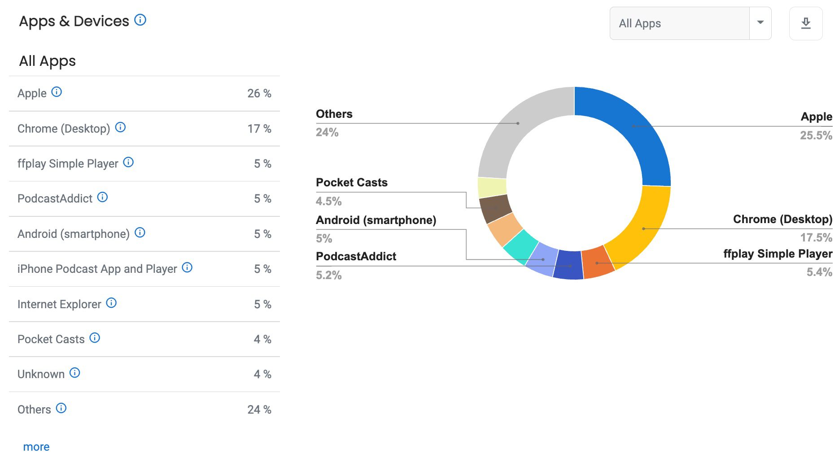Open the All Apps dropdown selector

[690, 23]
